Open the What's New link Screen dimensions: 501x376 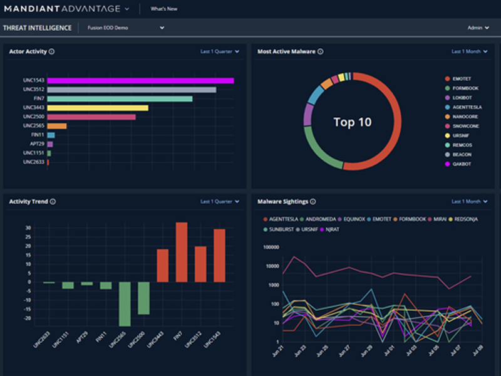click(x=164, y=9)
